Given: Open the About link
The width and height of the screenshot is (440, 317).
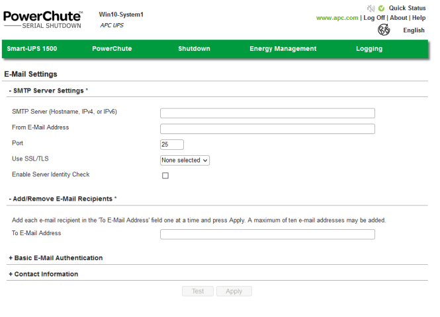Looking at the screenshot, I should click(398, 18).
